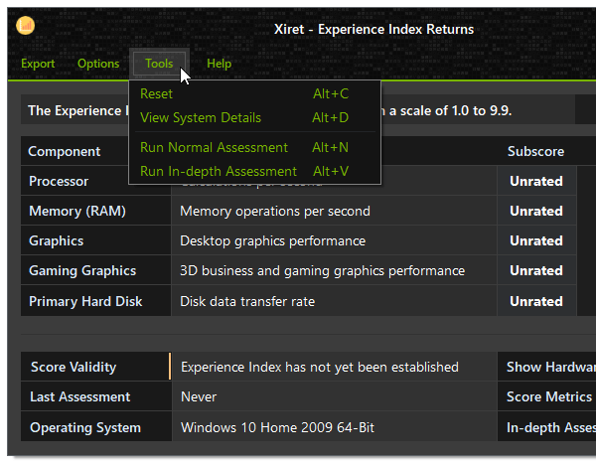This screenshot has height=465, width=596.
Task: Choose Reset from Tools menu
Action: [254, 94]
